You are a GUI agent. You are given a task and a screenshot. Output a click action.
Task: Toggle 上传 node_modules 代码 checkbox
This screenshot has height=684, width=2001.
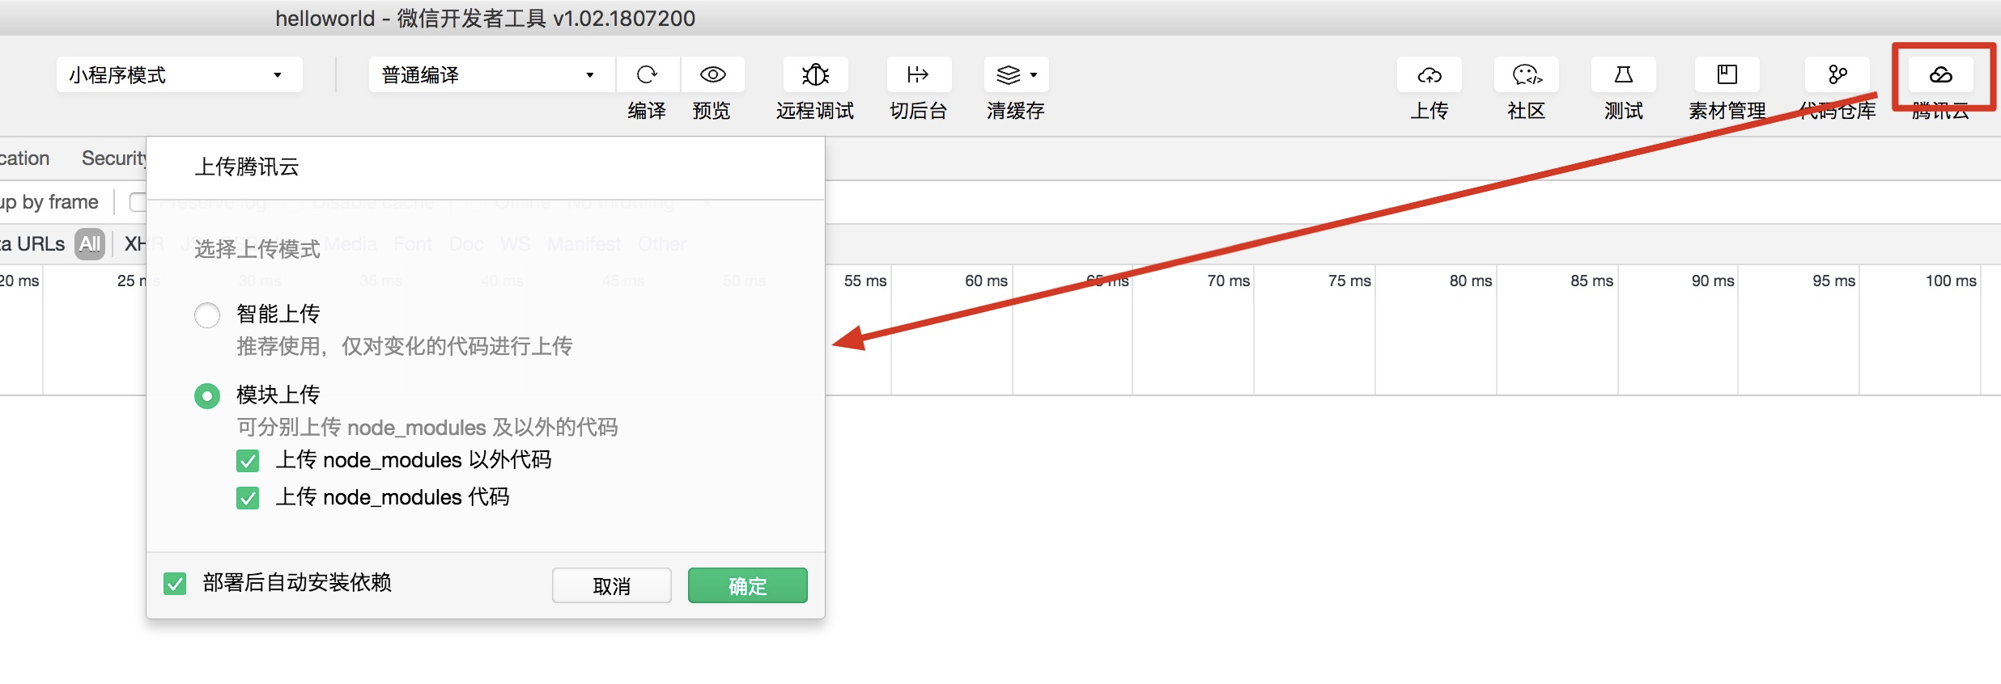pyautogui.click(x=248, y=498)
